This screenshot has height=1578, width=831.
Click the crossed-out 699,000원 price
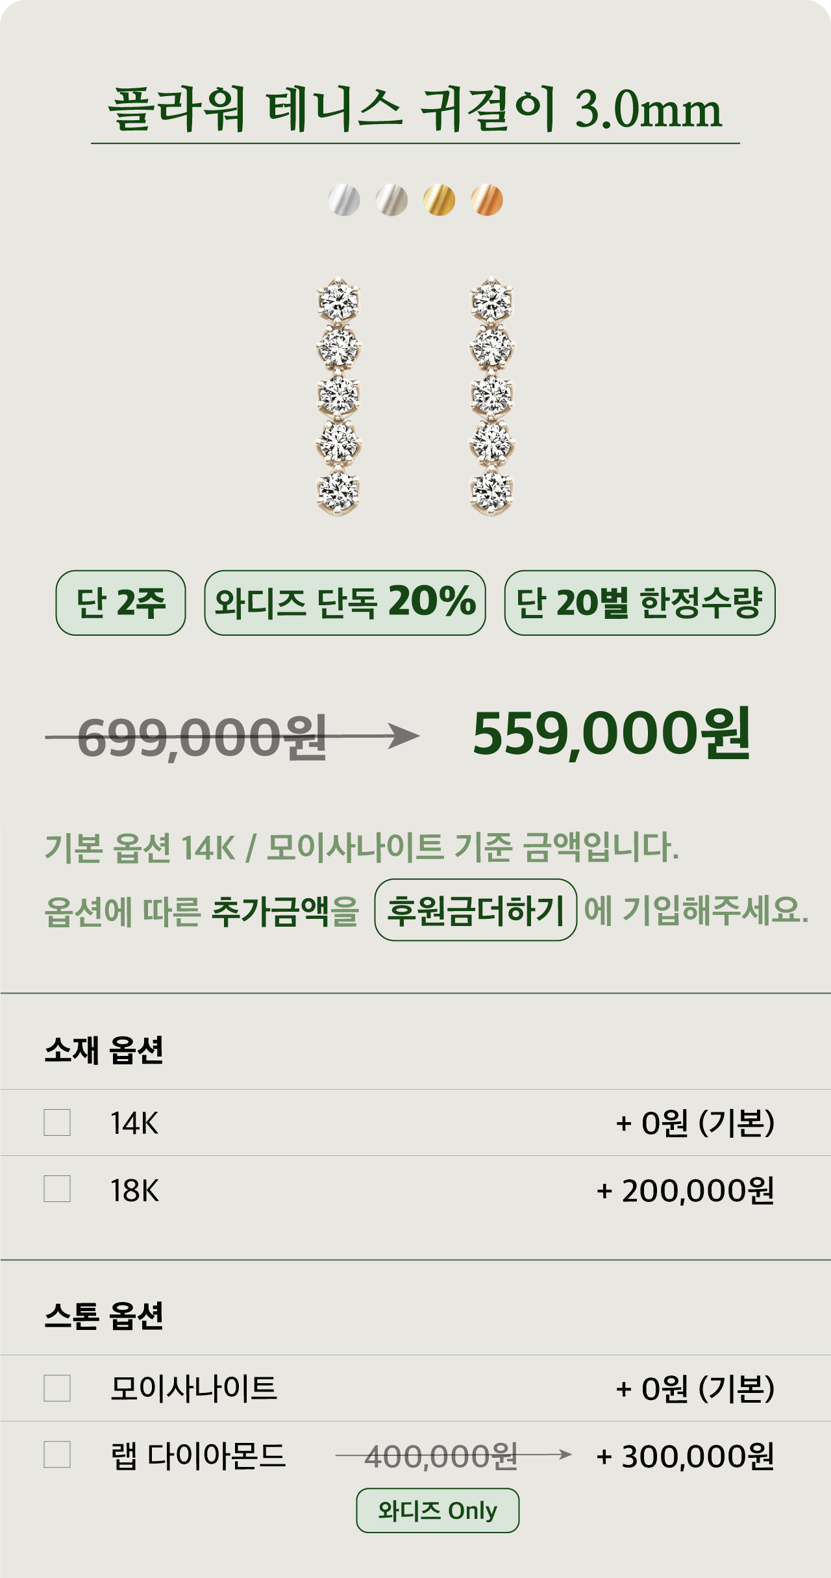pyautogui.click(x=202, y=738)
